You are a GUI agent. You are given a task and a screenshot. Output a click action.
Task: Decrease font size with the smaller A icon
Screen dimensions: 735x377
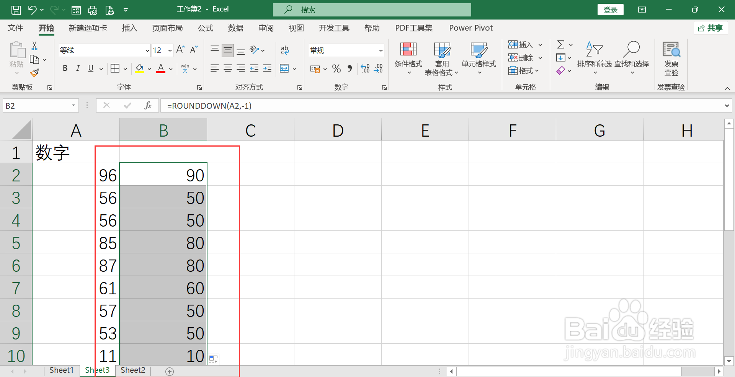click(x=194, y=49)
